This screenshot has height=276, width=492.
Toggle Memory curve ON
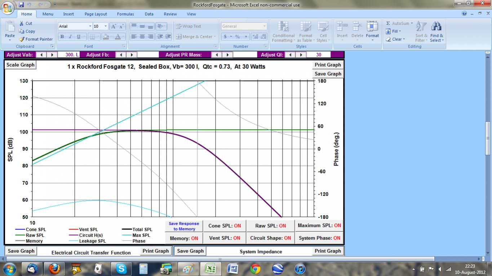click(184, 238)
